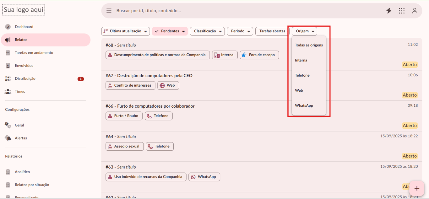Click the Tarefas em andamento icon
The width and height of the screenshot is (429, 199).
coord(8,53)
